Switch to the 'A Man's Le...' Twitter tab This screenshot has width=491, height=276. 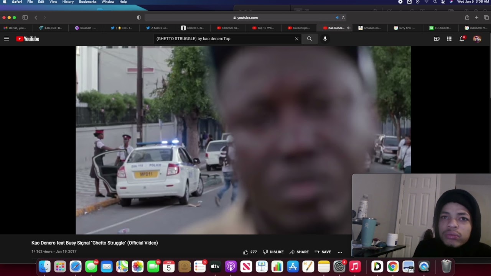click(x=157, y=28)
